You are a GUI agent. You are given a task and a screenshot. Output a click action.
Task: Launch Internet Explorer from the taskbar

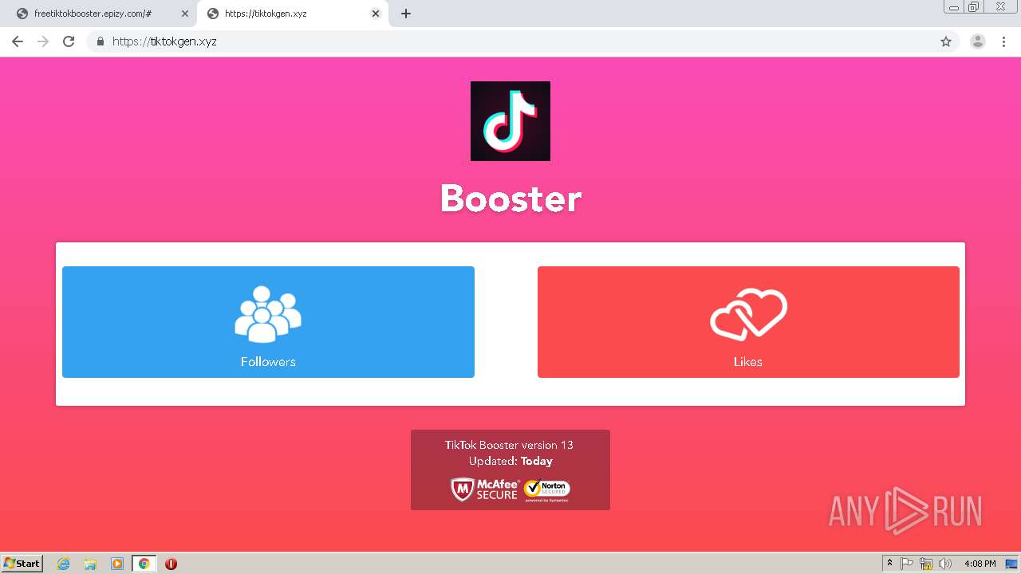(x=64, y=564)
